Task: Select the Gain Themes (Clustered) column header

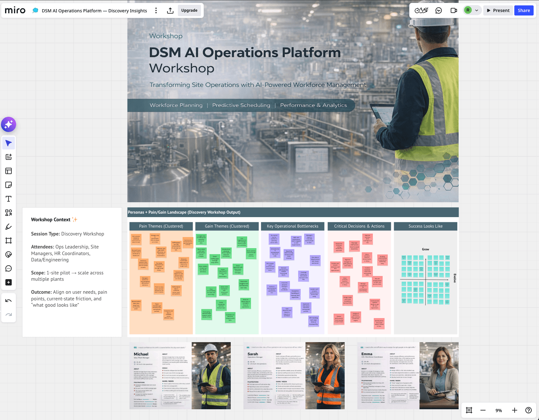Action: tap(227, 226)
